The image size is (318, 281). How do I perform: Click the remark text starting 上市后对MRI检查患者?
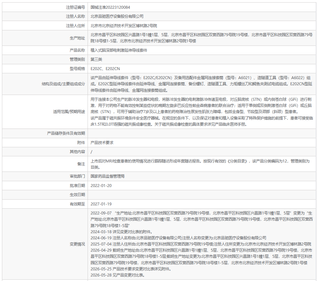pos(200,164)
